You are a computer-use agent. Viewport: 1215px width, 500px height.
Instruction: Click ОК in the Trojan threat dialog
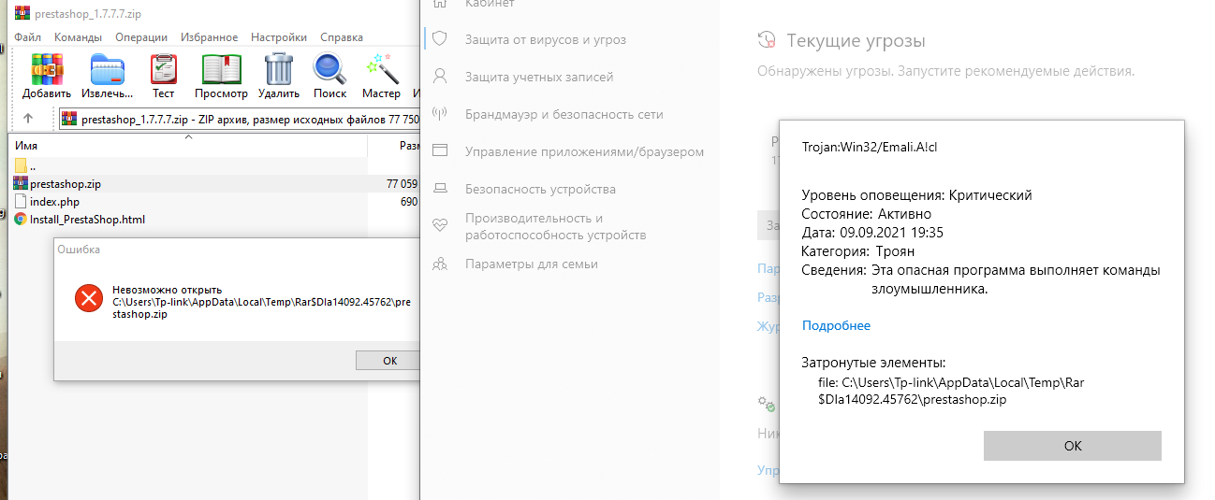[x=1073, y=446]
